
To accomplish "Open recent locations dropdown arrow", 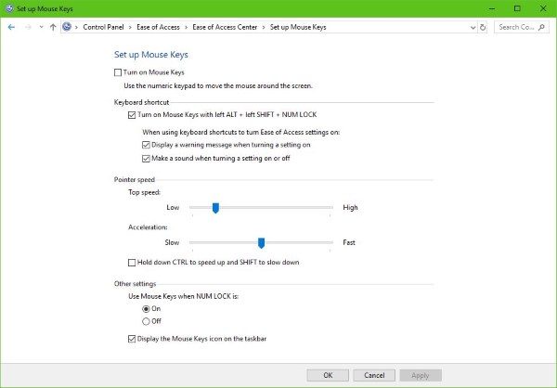I will 41,27.
